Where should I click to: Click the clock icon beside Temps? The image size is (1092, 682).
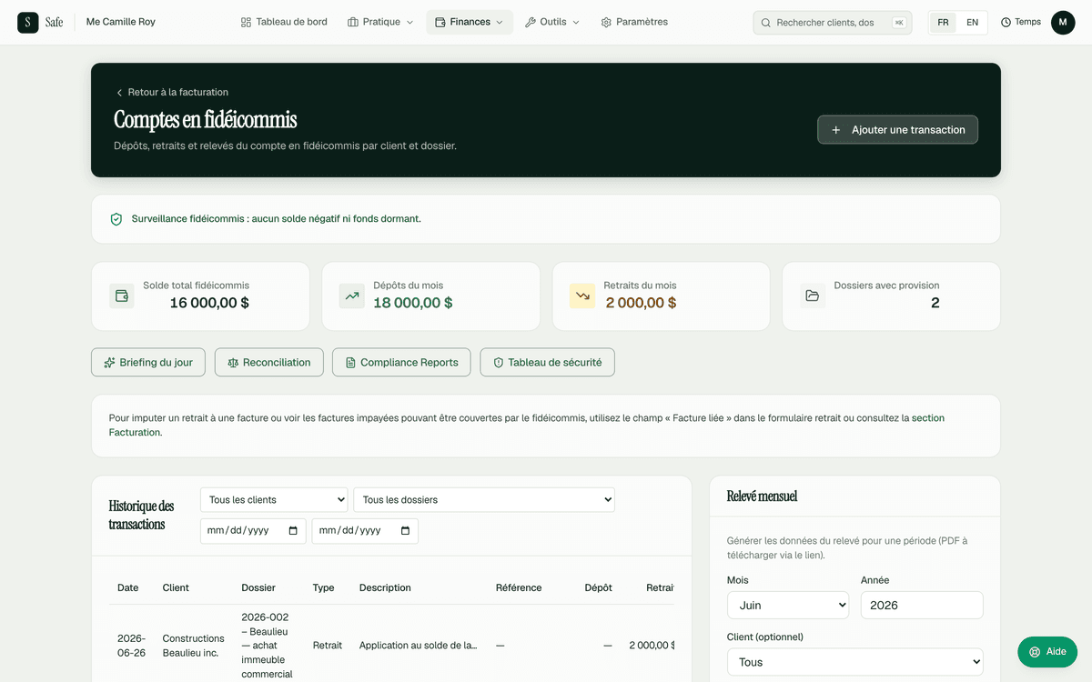[1006, 23]
